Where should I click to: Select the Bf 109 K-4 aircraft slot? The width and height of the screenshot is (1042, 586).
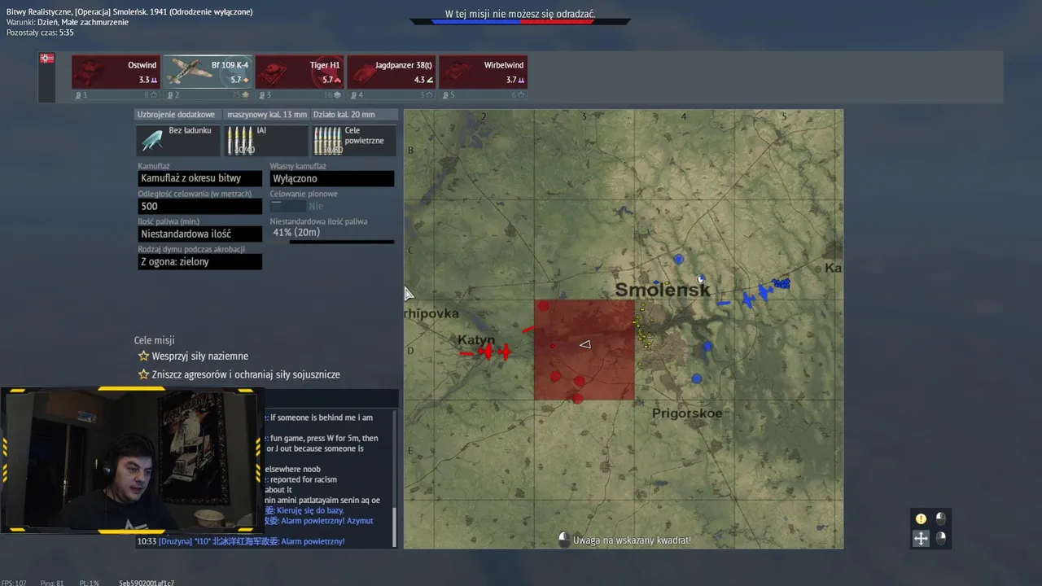208,72
